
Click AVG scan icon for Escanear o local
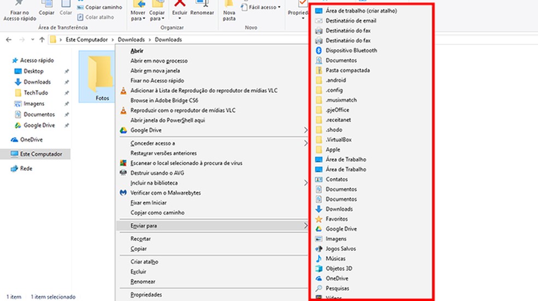click(x=123, y=163)
